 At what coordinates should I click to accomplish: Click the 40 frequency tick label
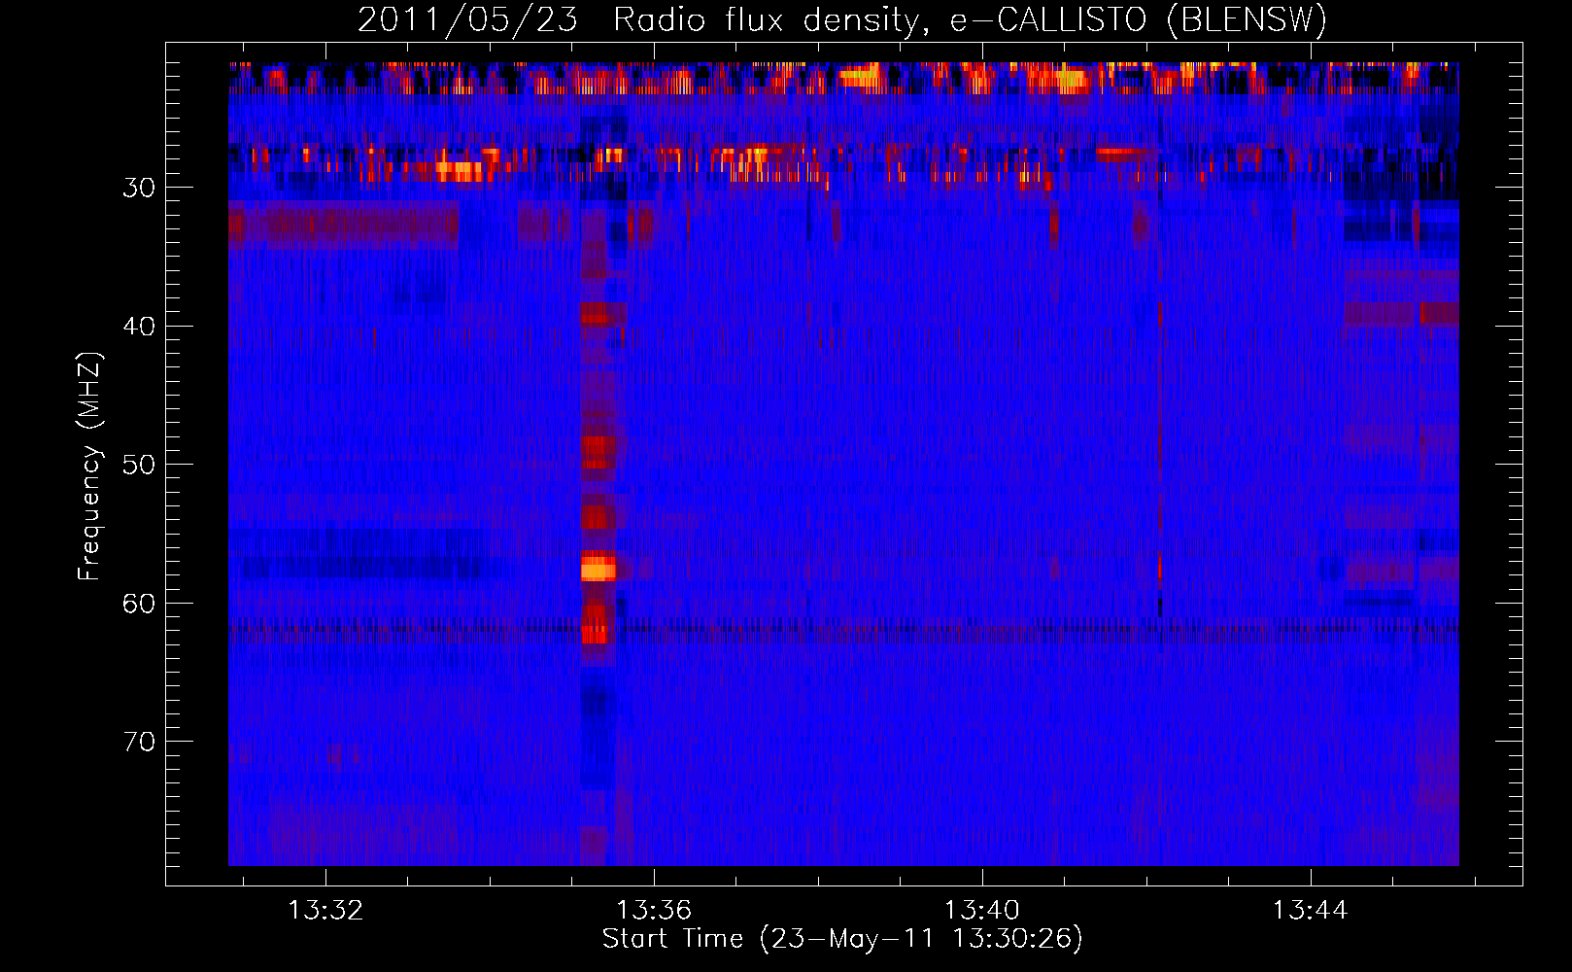coord(139,327)
